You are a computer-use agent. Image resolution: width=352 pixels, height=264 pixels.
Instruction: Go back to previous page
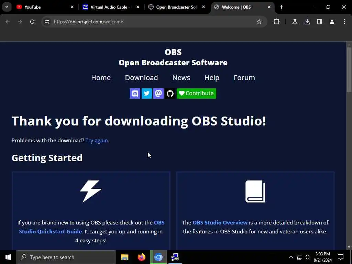pyautogui.click(x=8, y=22)
